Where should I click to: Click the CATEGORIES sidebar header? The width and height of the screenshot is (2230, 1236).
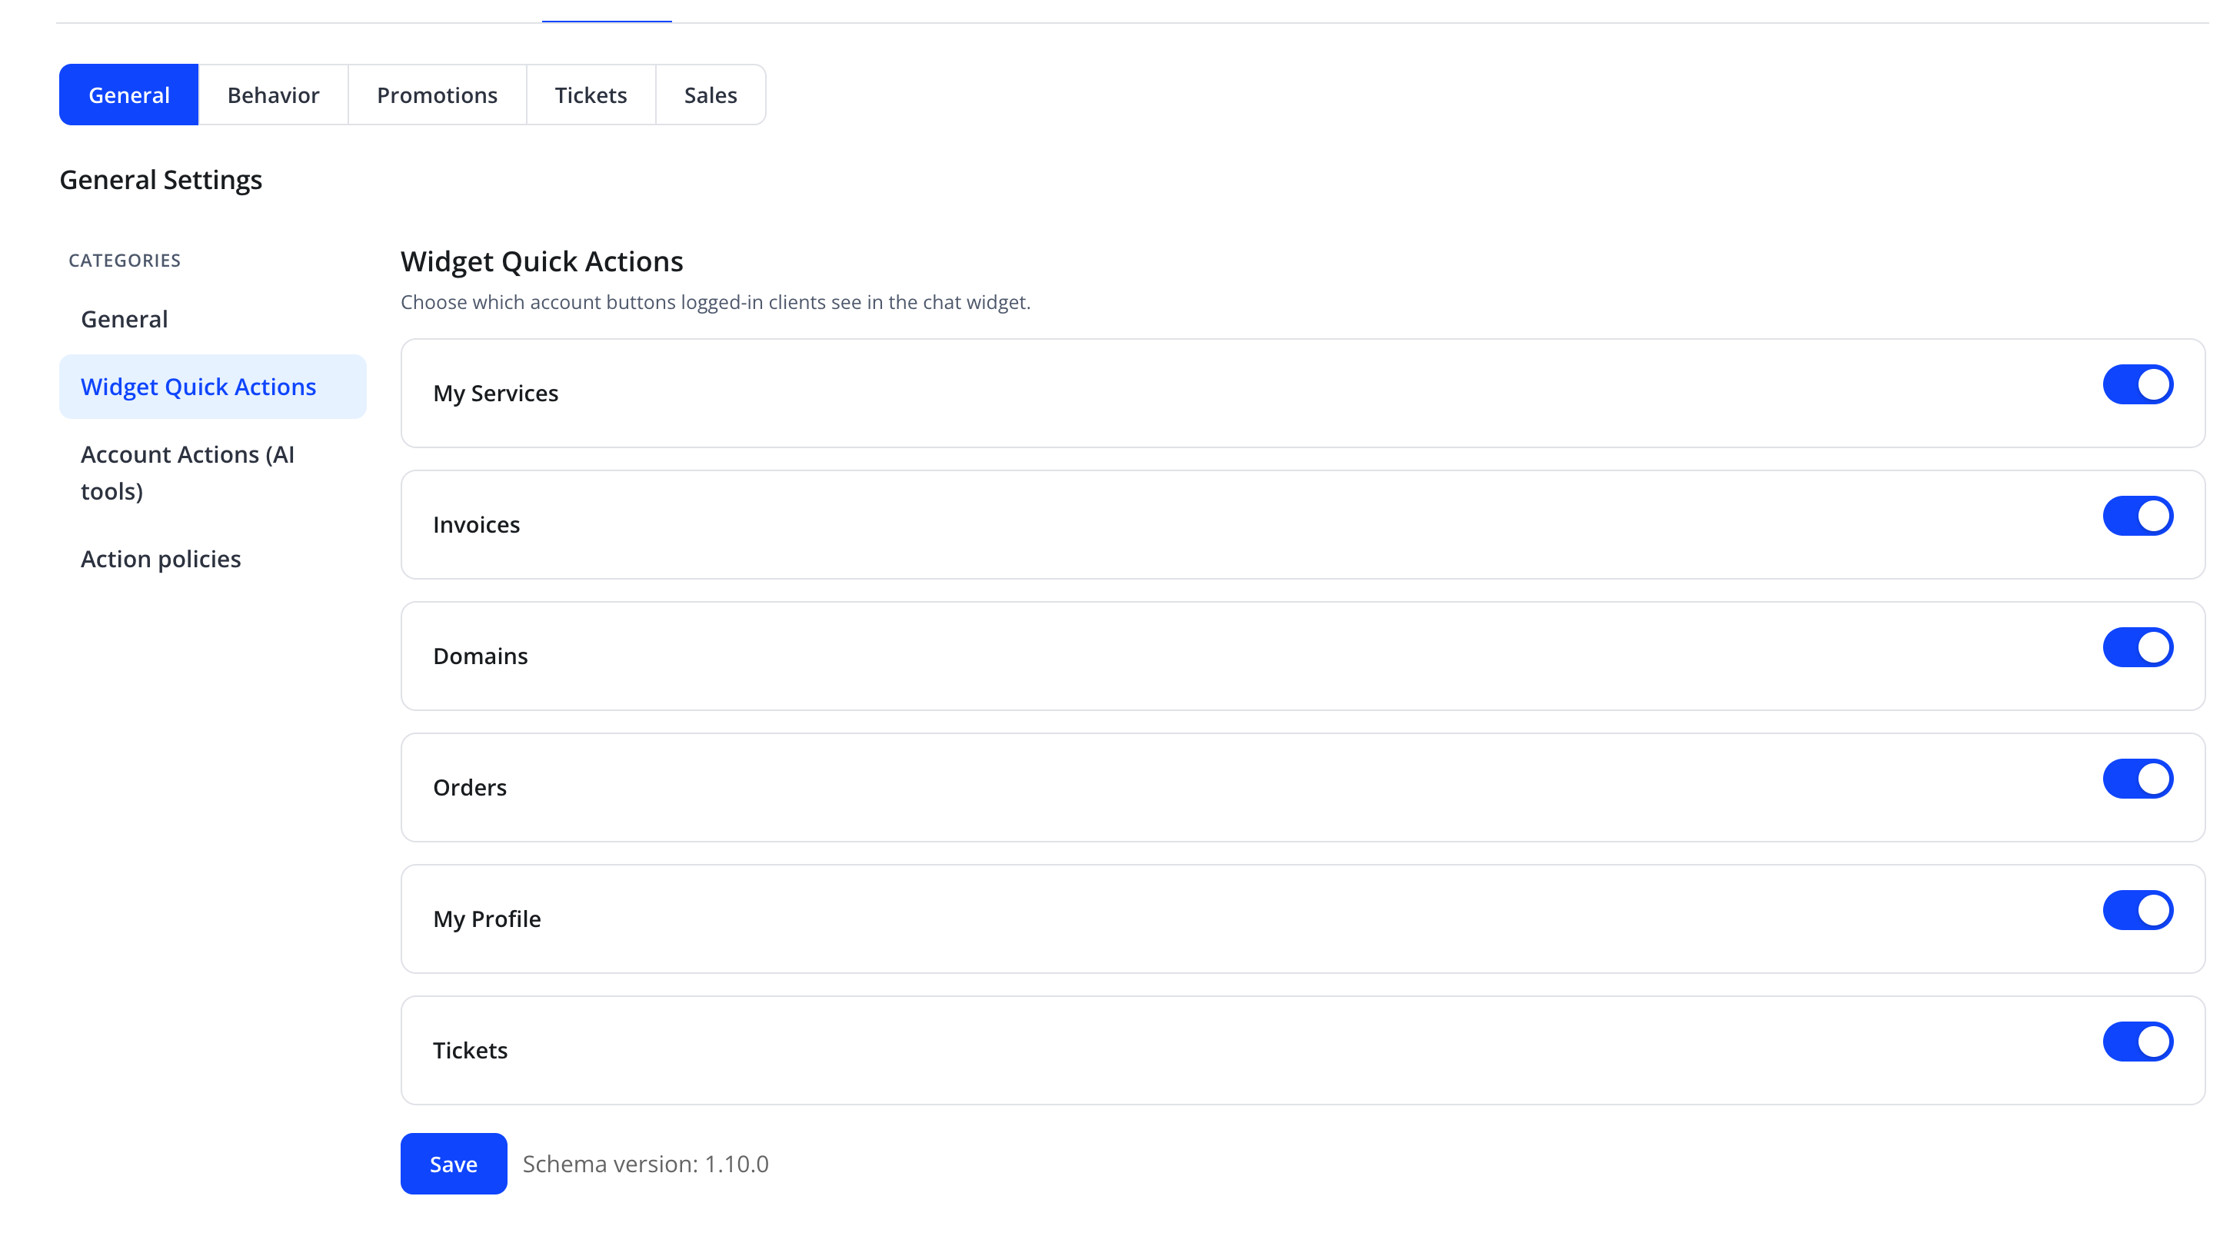pyautogui.click(x=125, y=261)
